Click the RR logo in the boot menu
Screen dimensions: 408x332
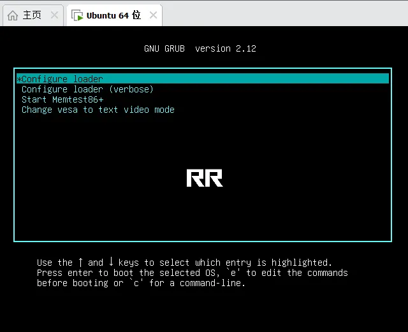click(205, 178)
